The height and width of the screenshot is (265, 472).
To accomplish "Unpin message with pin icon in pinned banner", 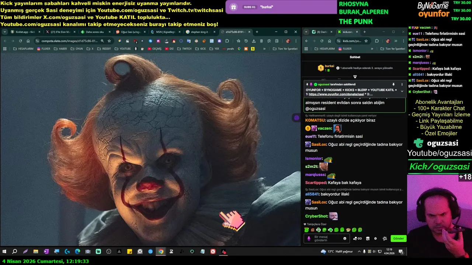I will (393, 84).
